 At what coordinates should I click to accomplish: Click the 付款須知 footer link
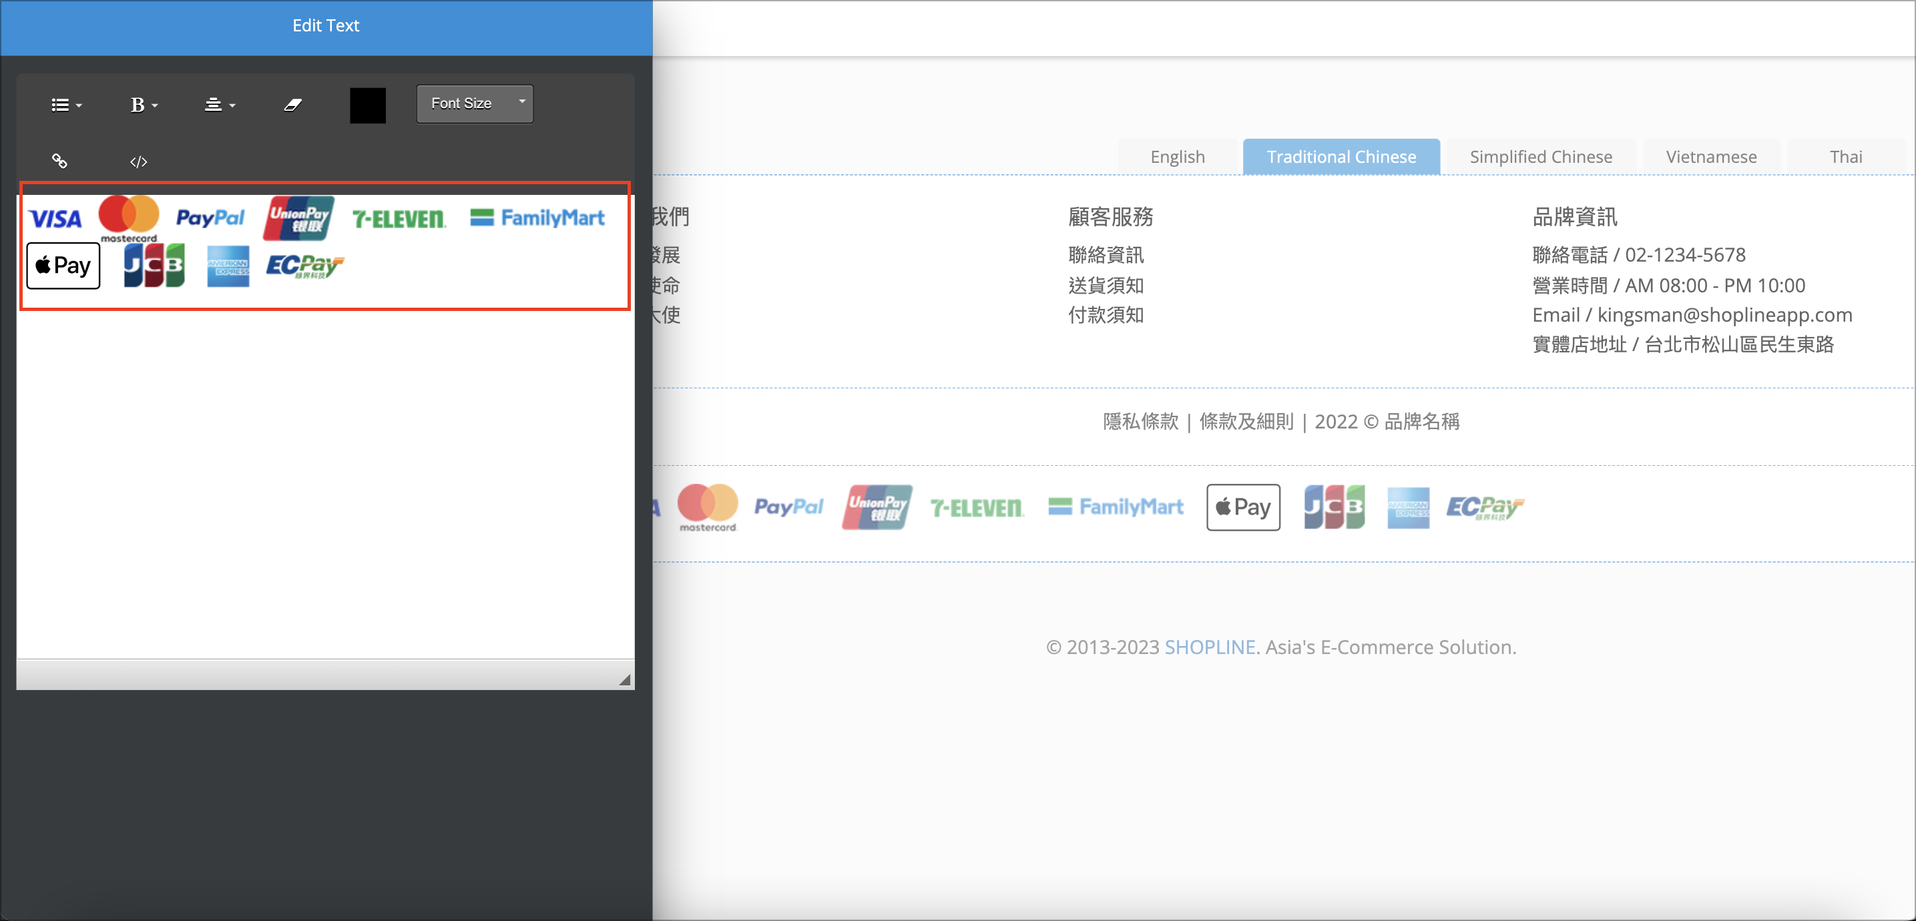point(1106,315)
